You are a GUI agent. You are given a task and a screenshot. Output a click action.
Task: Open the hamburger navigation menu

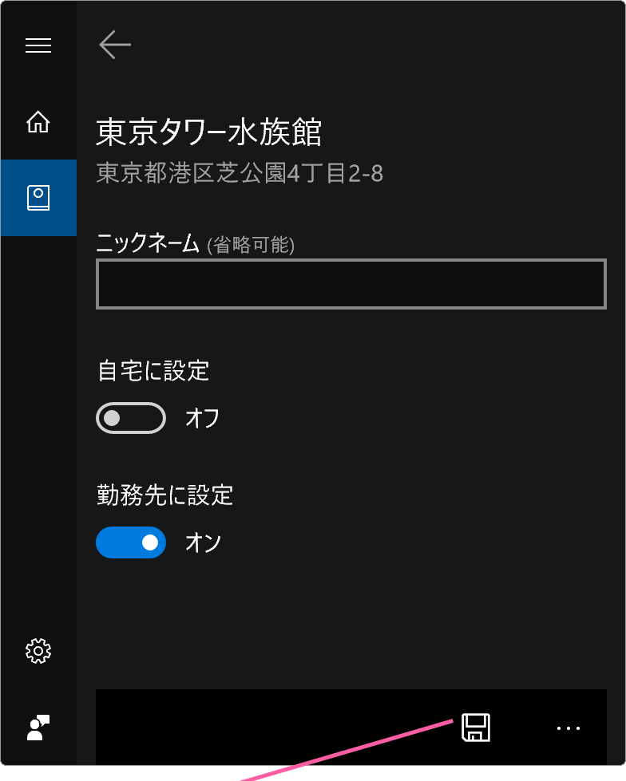click(x=38, y=45)
